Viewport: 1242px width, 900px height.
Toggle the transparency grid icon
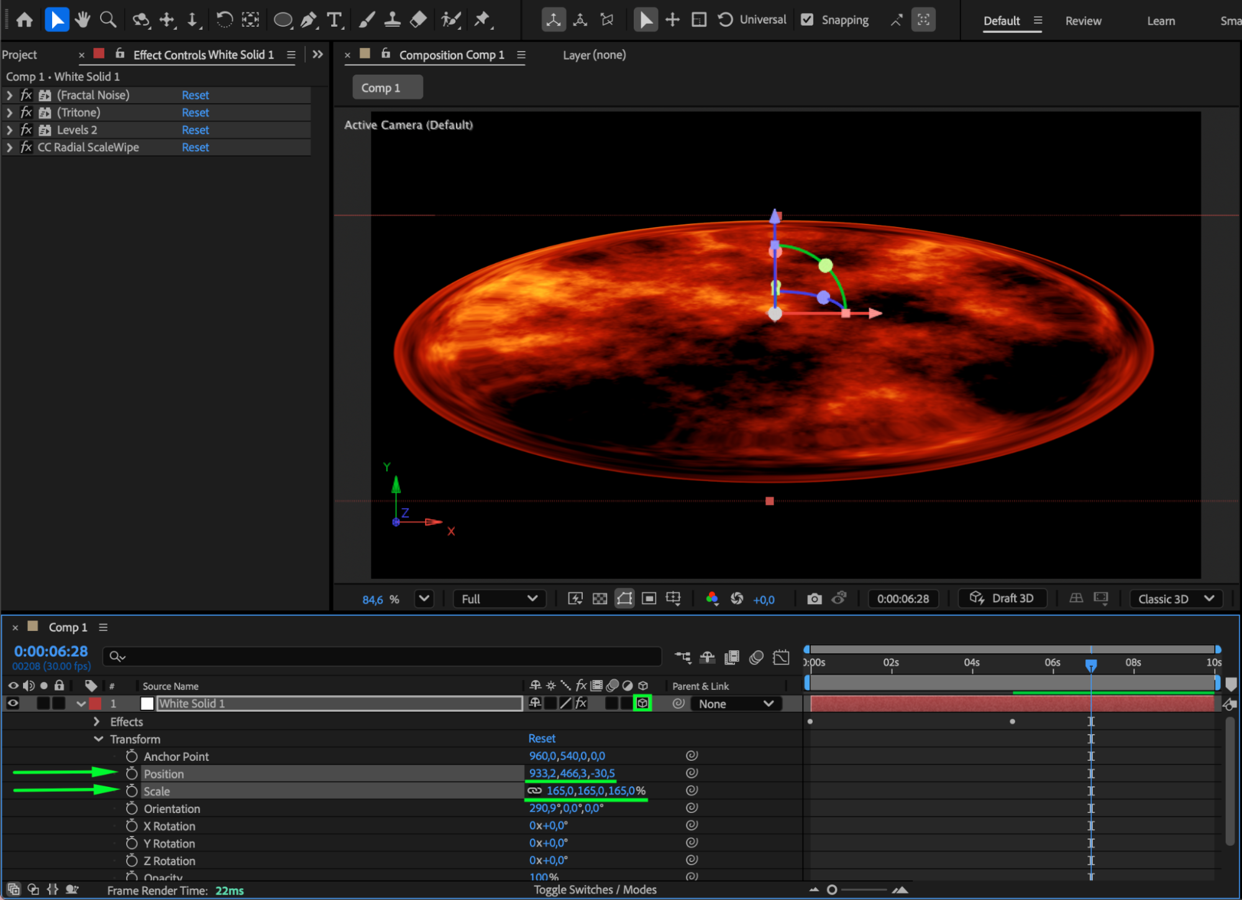(600, 599)
